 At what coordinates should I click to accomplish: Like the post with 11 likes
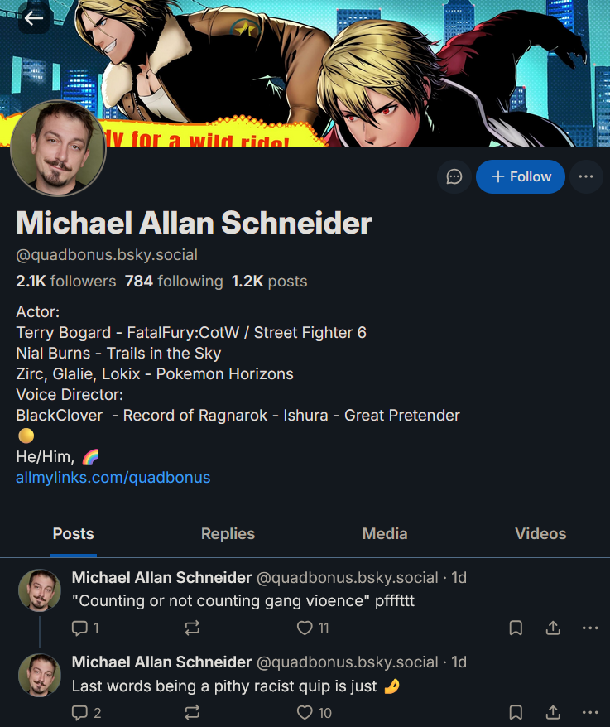pyautogui.click(x=313, y=628)
